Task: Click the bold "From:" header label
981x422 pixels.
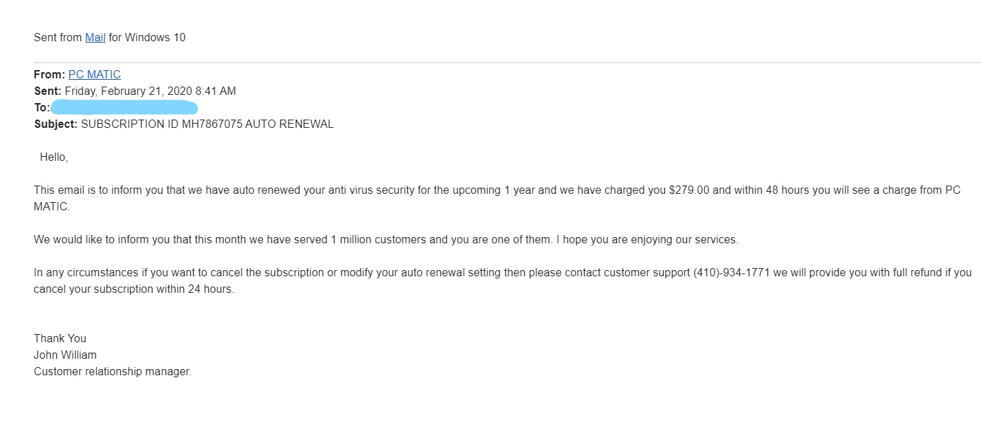Action: coord(49,74)
